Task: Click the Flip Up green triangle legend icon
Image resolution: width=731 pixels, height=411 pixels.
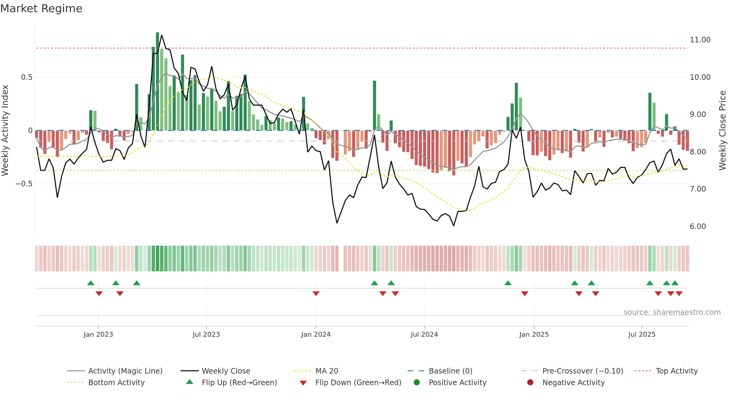Action: [x=190, y=382]
